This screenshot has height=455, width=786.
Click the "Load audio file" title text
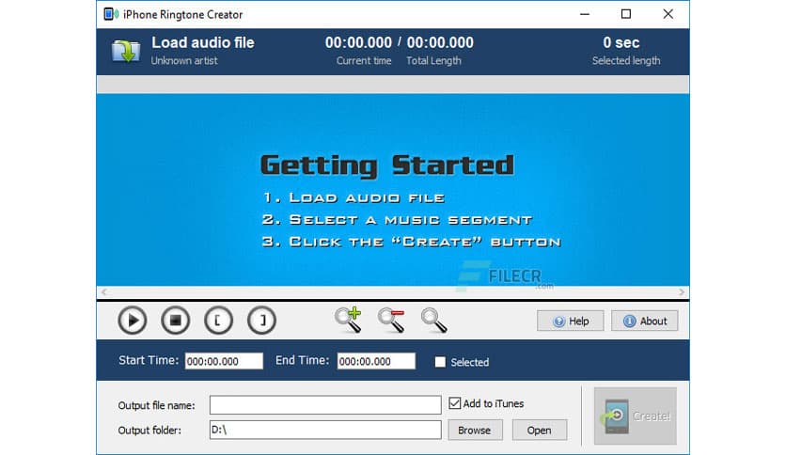[203, 42]
